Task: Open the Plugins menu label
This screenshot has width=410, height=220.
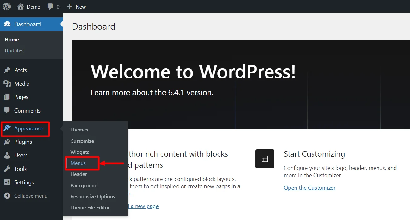Action: coord(23,142)
